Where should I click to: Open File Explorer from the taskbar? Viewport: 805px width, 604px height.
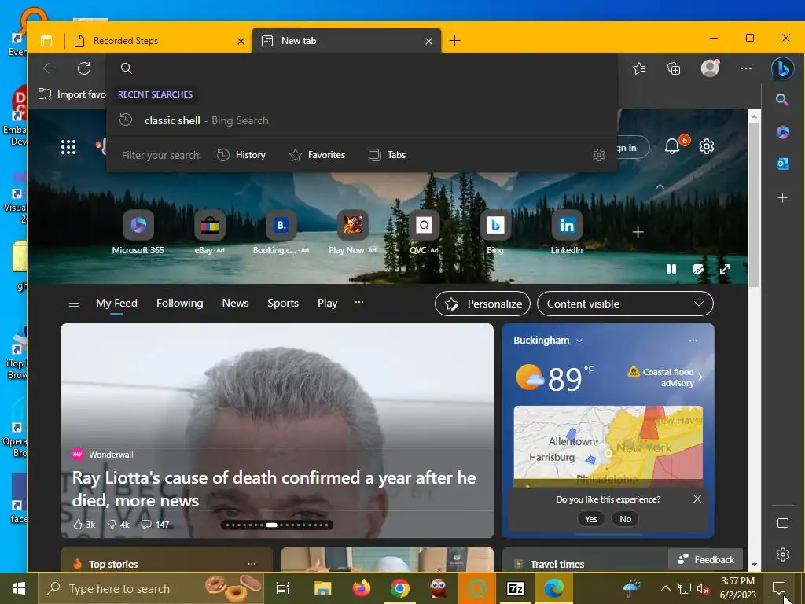[322, 588]
